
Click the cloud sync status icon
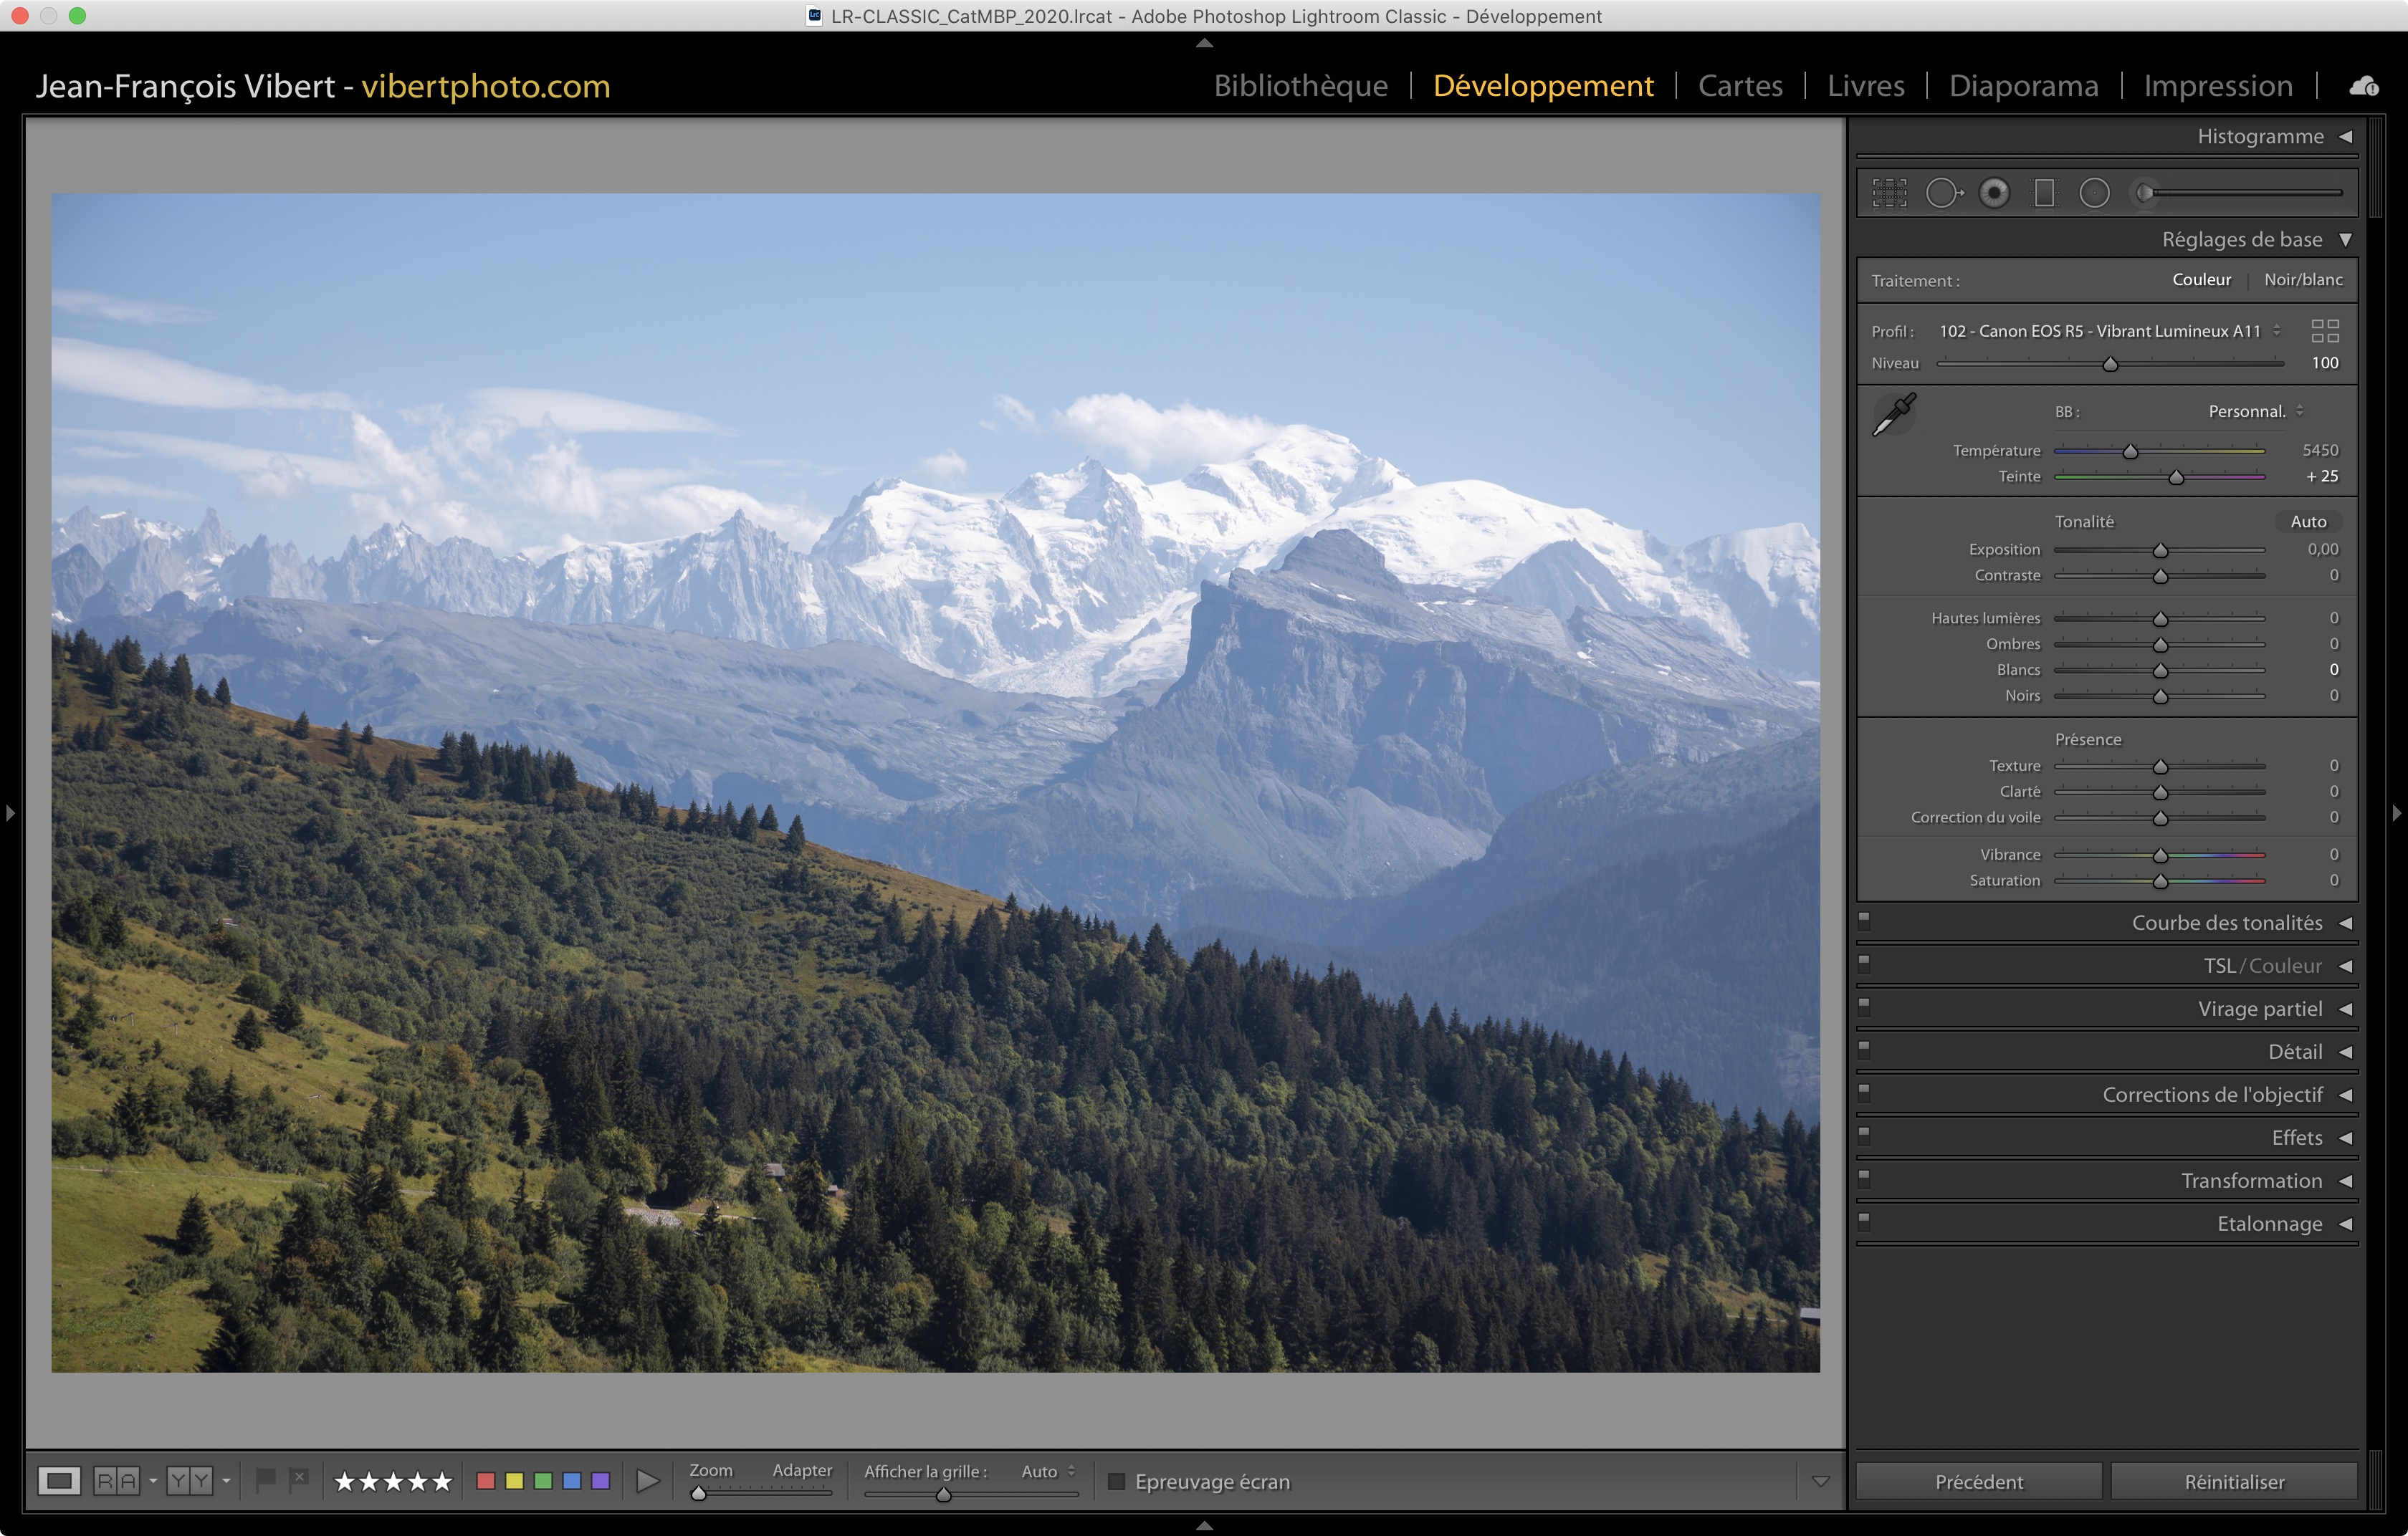click(x=2364, y=87)
